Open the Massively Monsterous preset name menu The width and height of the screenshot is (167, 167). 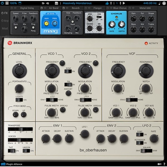pos(77,3)
